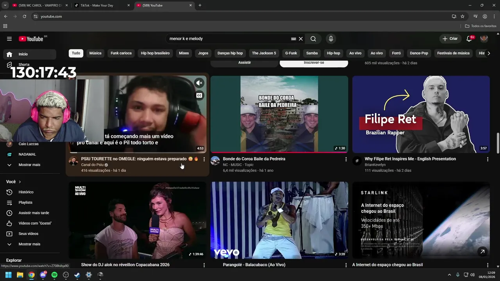Expand Mostrar mais under subscriptions
Viewport: 500px width, 281px height.
30,165
